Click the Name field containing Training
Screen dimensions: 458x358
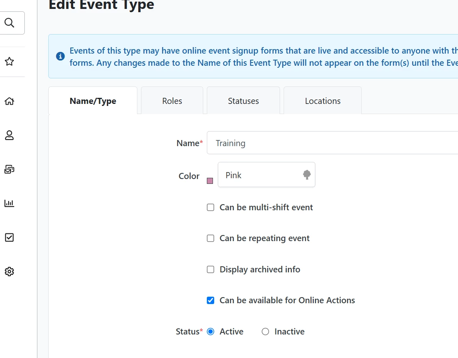(332, 143)
